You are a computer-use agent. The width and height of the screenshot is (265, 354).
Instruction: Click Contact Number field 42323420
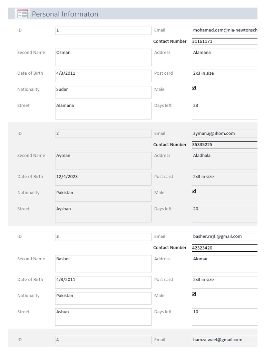click(x=225, y=248)
